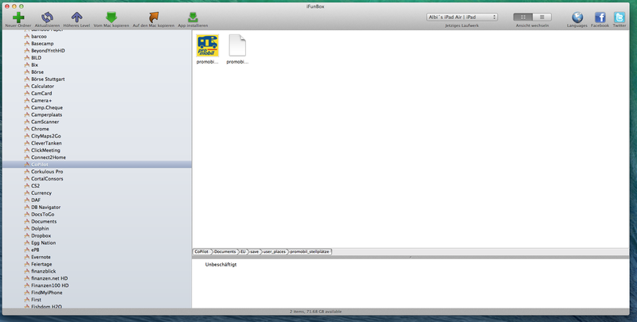
Task: Open the Languages globe icon
Action: tap(577, 17)
